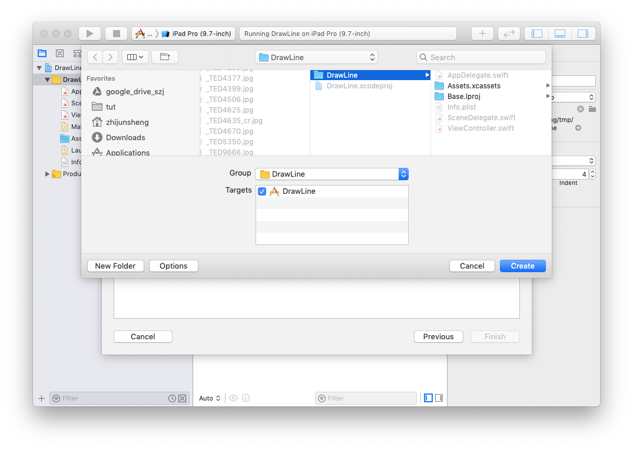Open the DrawLine location popup
633x450 pixels.
pos(317,57)
